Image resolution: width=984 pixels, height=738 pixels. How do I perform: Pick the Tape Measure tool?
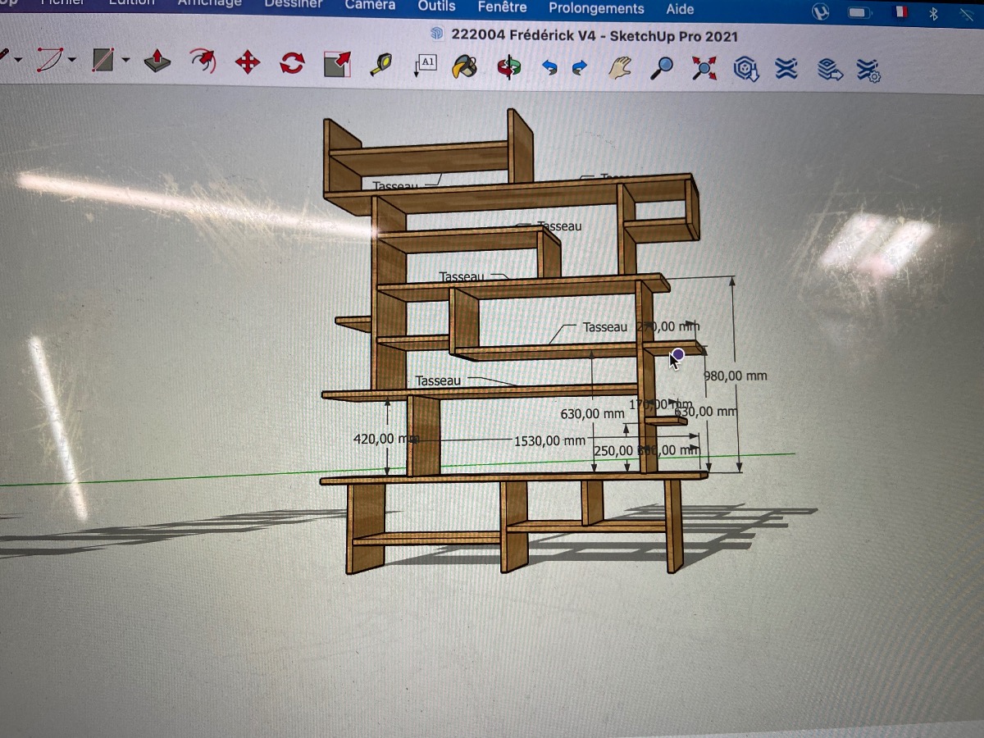click(x=381, y=64)
